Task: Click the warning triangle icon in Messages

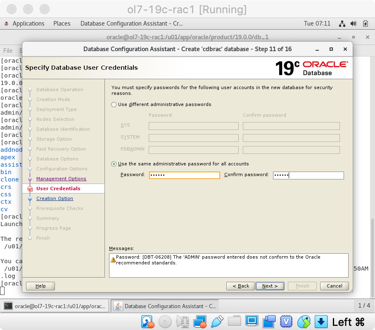Action: [x=113, y=260]
